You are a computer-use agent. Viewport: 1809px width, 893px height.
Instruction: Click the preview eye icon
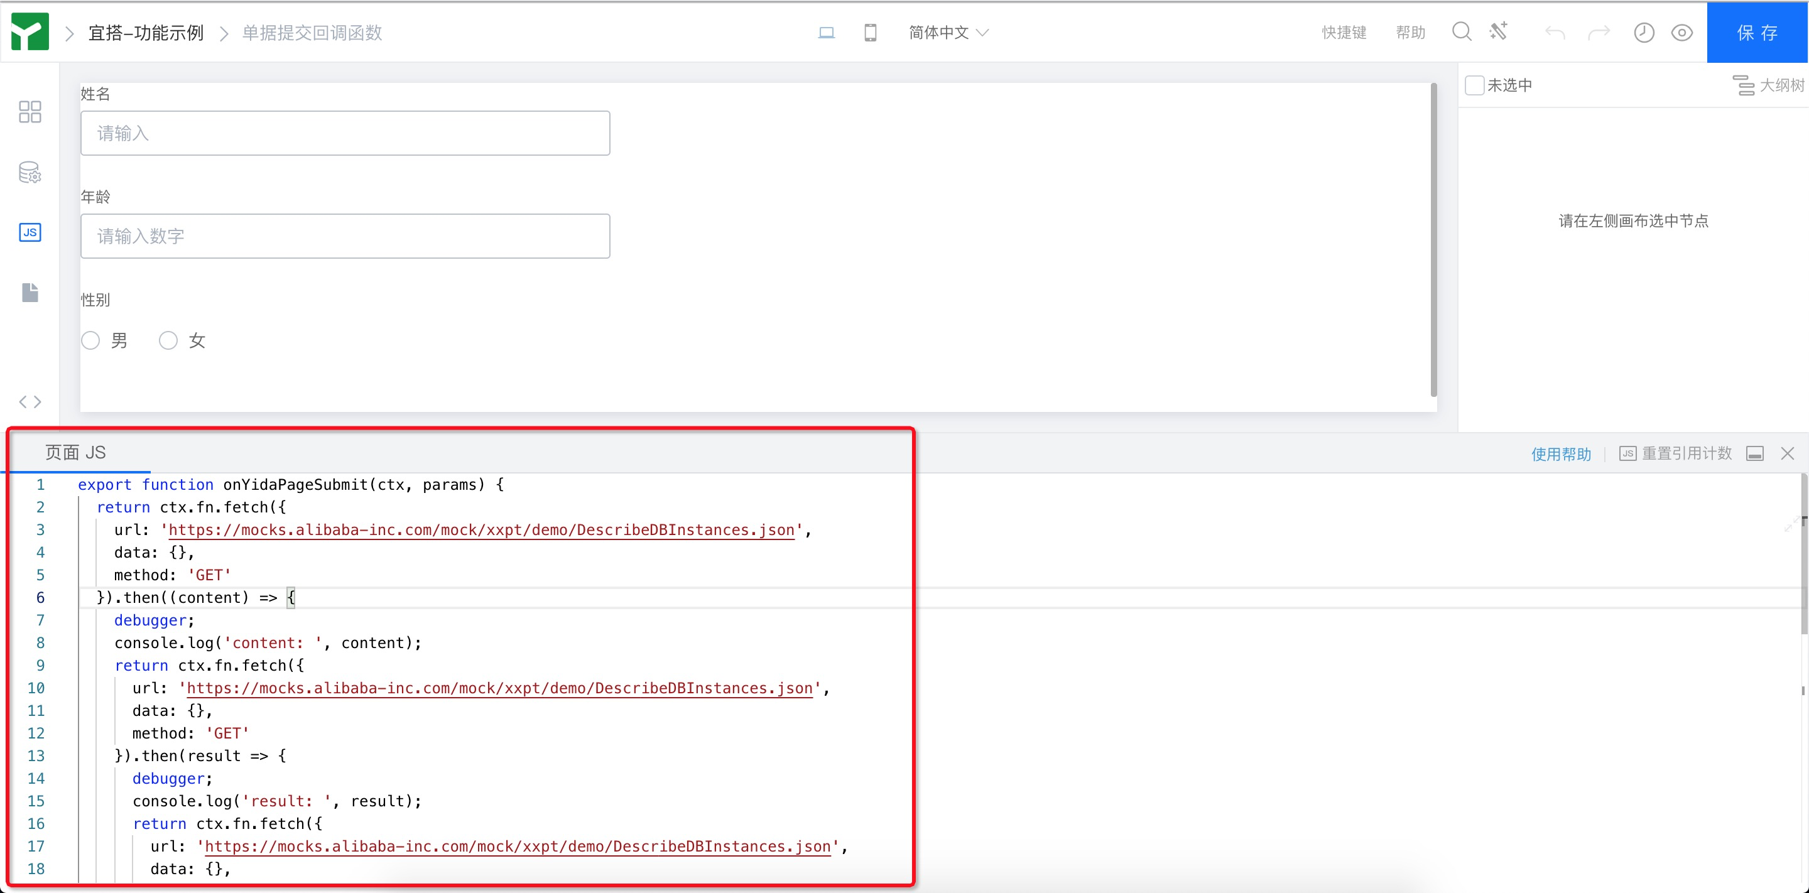coord(1682,32)
